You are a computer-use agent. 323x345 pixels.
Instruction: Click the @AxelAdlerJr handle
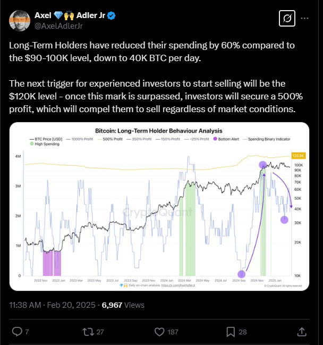59,26
